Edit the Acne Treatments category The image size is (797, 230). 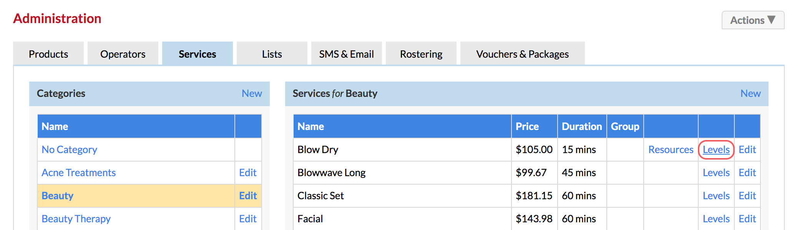(x=248, y=173)
